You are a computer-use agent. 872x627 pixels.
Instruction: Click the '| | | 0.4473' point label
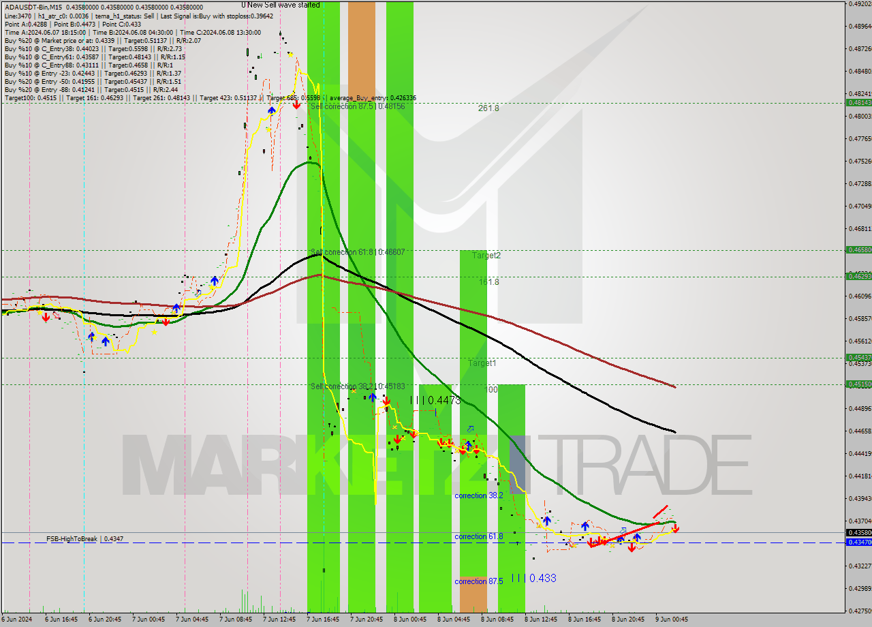pyautogui.click(x=435, y=401)
